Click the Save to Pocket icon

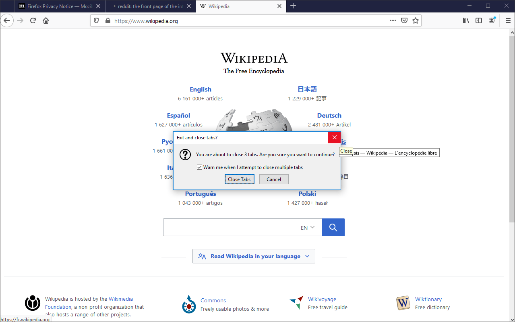(x=404, y=20)
